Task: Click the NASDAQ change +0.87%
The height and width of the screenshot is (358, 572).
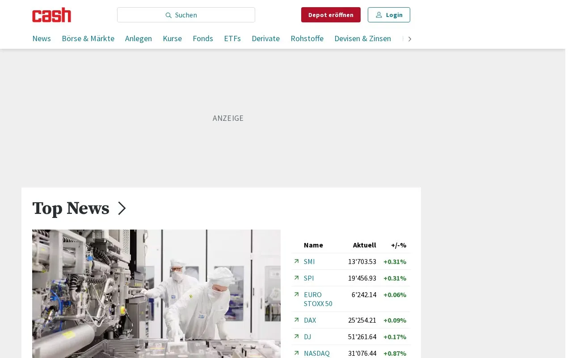Action: point(395,353)
